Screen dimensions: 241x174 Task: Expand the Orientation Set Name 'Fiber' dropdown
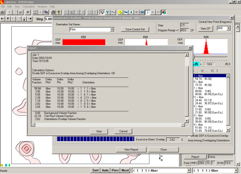112,30
